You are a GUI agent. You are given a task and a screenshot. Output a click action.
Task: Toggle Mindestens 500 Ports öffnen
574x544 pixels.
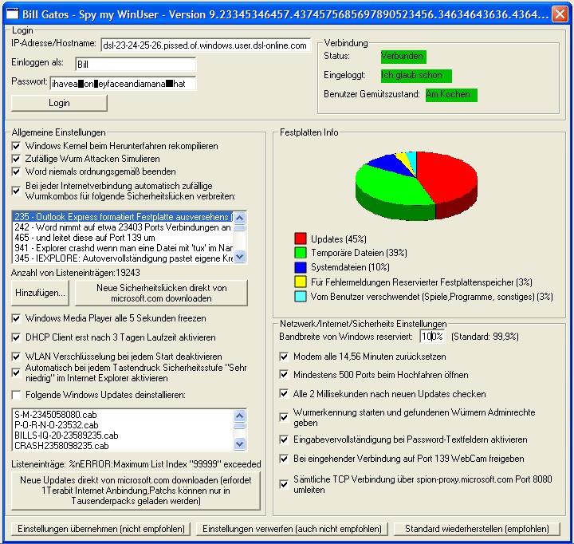pyautogui.click(x=284, y=374)
